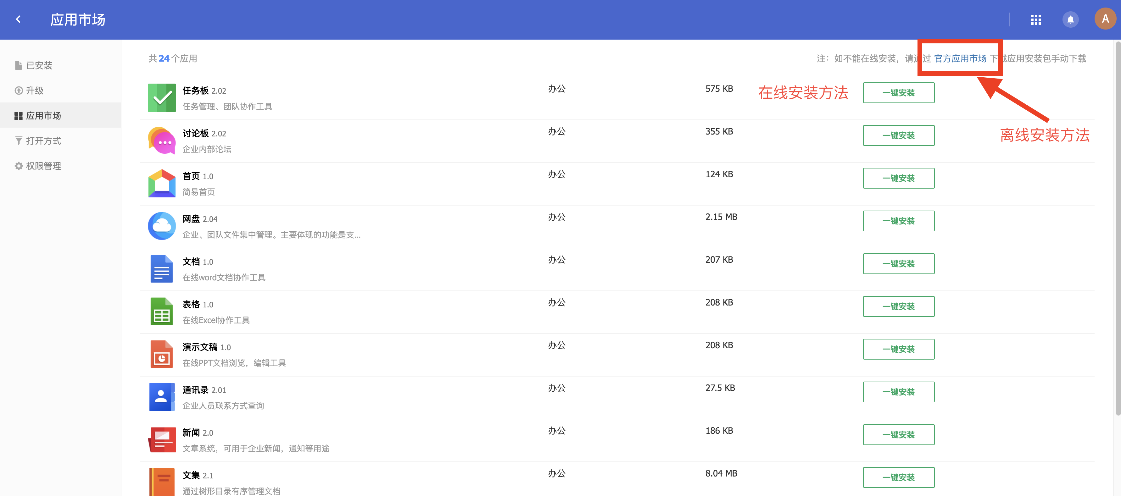Viewport: 1121px width, 496px height.
Task: Open the 首页 app icon
Action: (161, 183)
